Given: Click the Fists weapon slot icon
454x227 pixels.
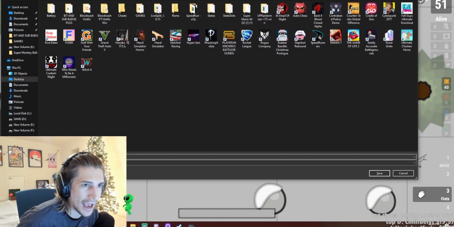Looking at the screenshot, I should (x=421, y=194).
